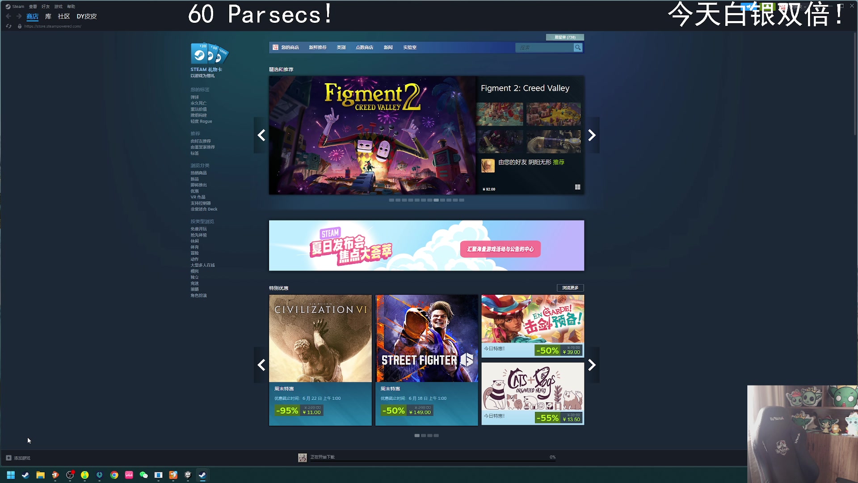Open the 非常适合 Deck link
Screen dimensions: 858x483
[x=204, y=209]
